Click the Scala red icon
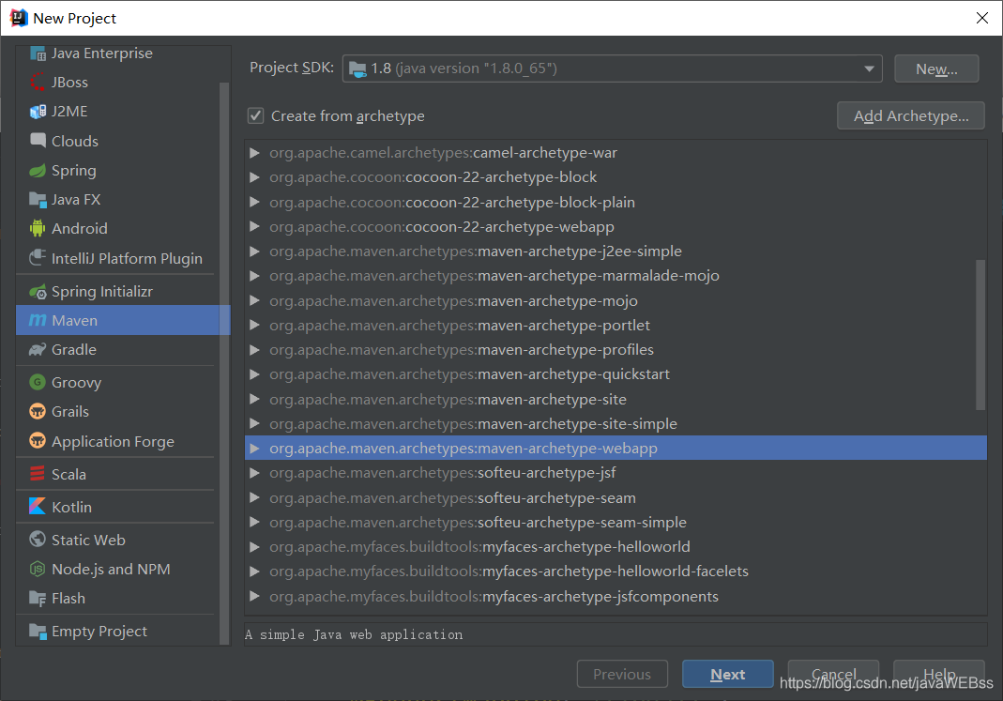 click(x=38, y=474)
